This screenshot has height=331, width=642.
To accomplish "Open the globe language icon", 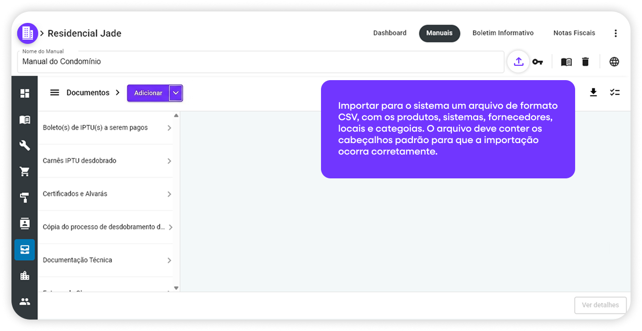I will point(614,62).
